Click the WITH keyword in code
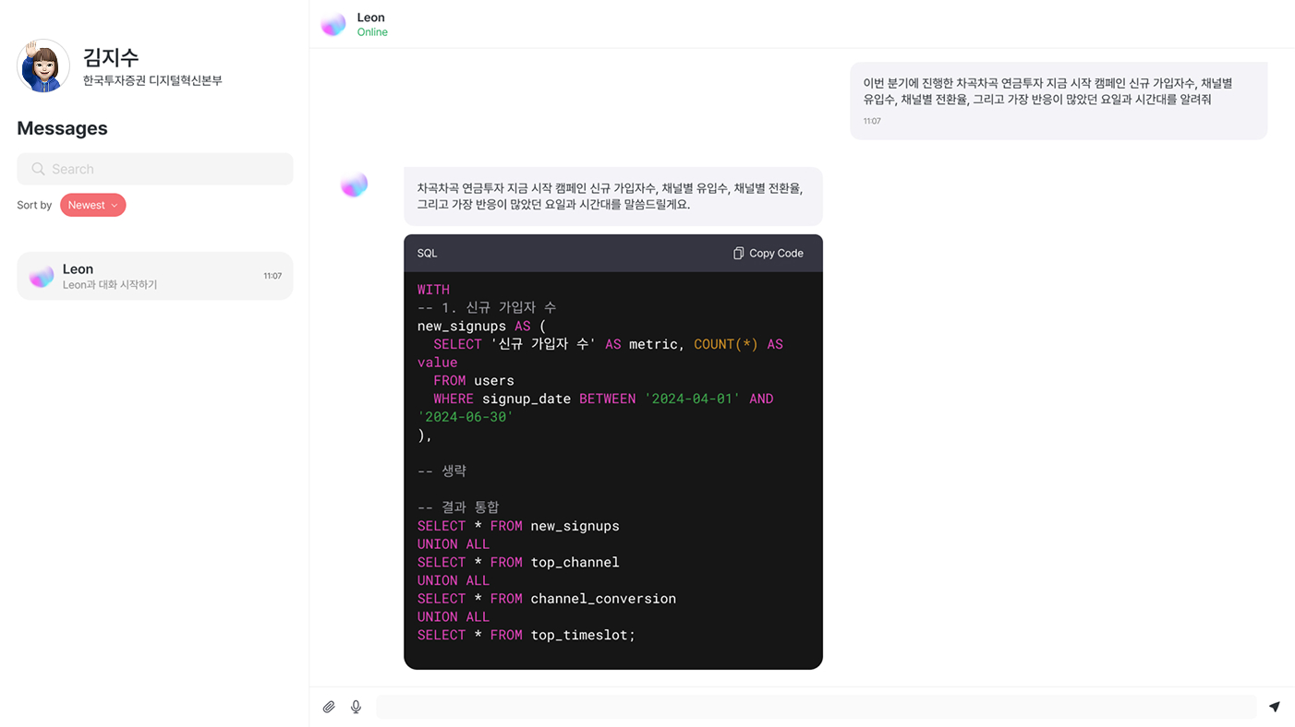1295x727 pixels. pyautogui.click(x=433, y=290)
